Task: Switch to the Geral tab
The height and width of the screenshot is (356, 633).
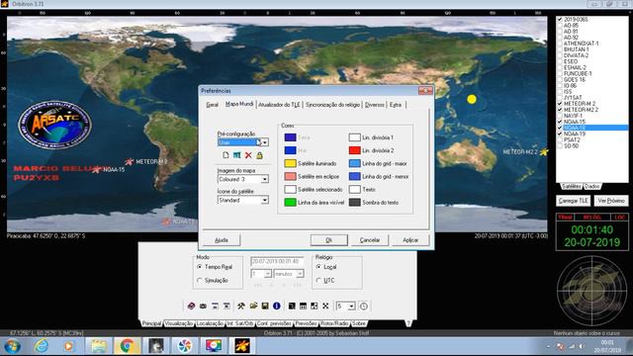Action: coord(212,105)
